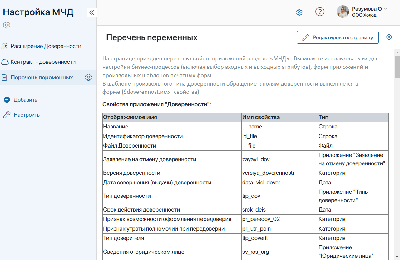Click the cloud icon beside Контракт - доверенности
The image size is (400, 260).
tap(4, 62)
